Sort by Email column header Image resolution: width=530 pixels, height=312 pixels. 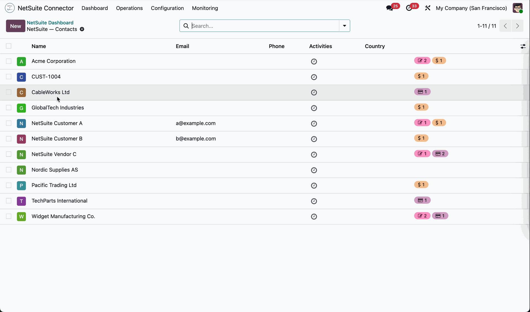point(182,46)
